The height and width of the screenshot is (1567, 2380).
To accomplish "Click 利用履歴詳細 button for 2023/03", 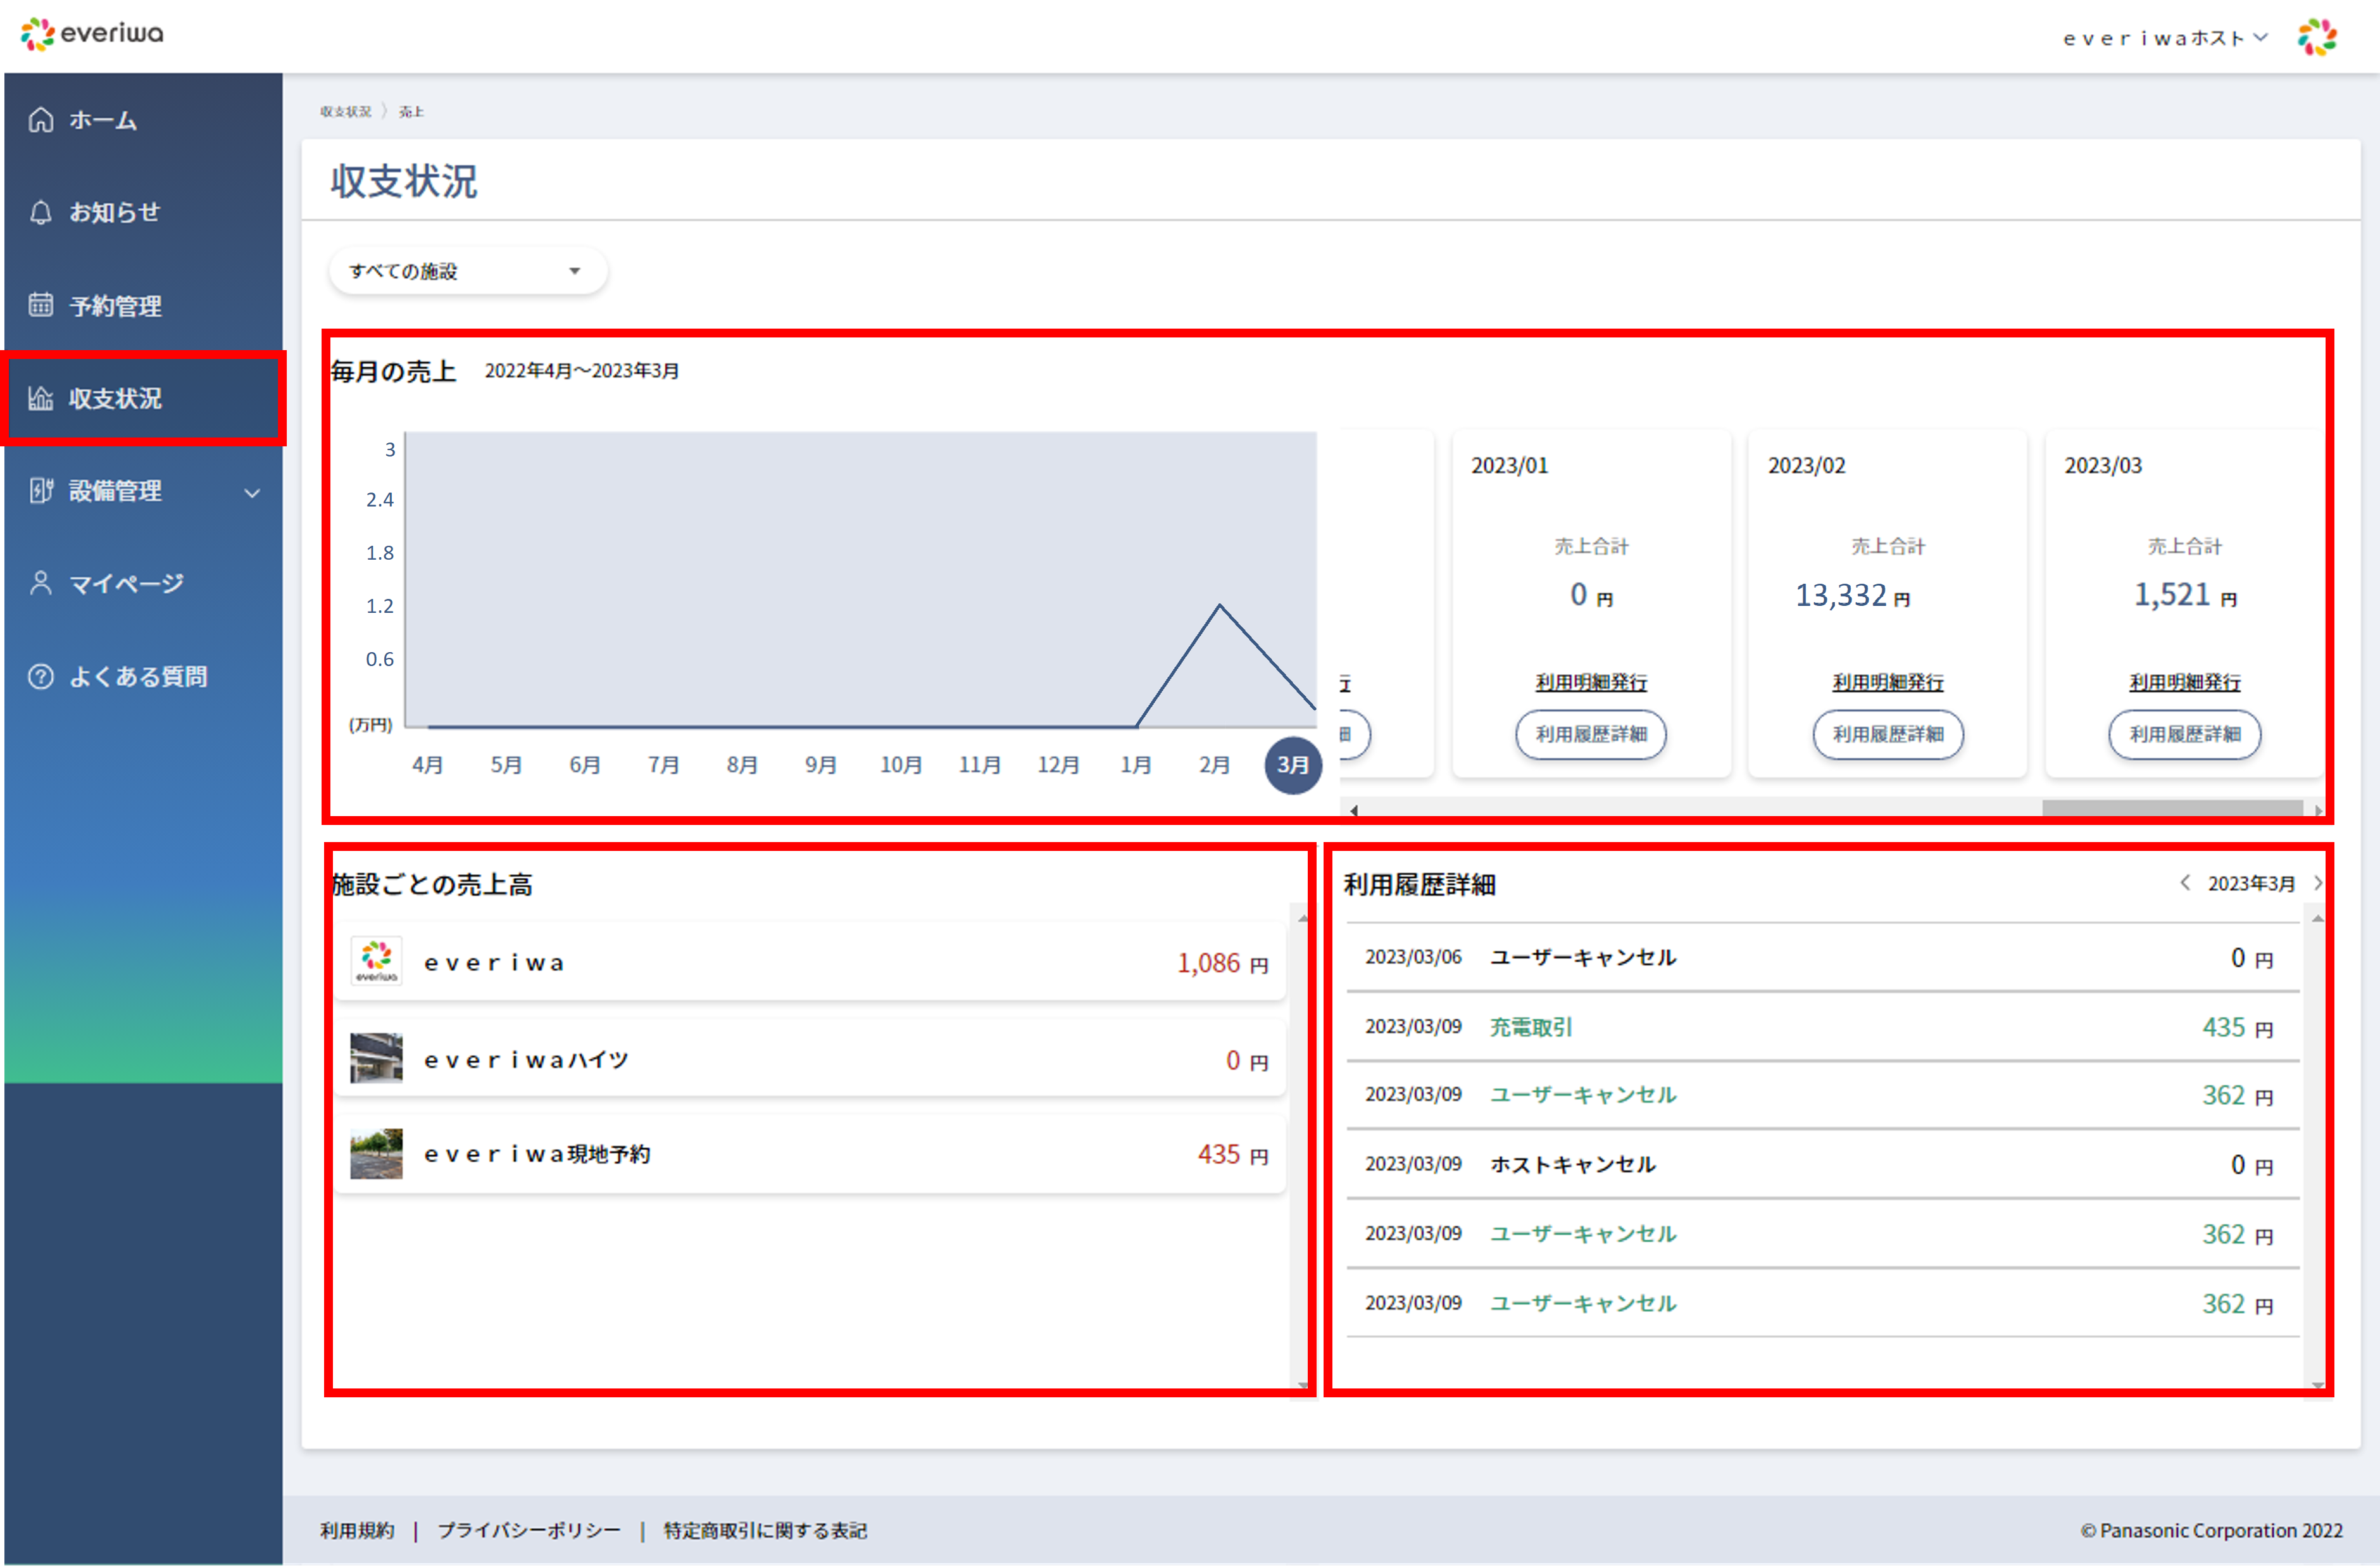I will [x=2184, y=734].
